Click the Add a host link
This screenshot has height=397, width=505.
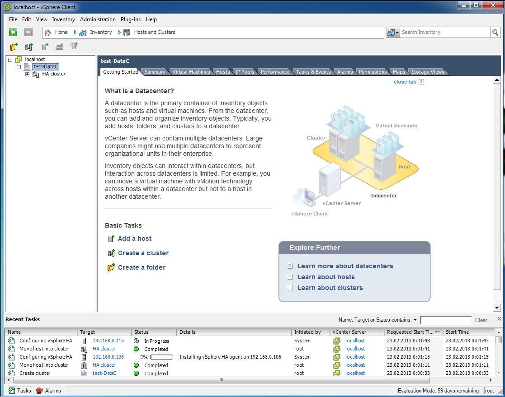pyautogui.click(x=135, y=238)
